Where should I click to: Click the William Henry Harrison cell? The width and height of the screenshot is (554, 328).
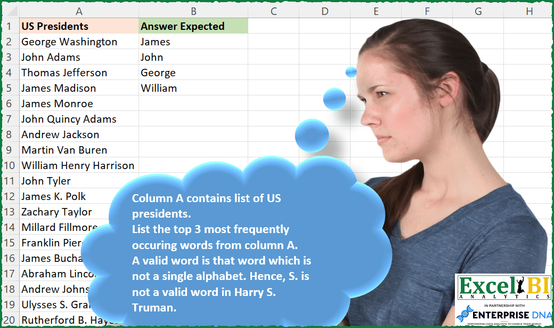tap(79, 165)
